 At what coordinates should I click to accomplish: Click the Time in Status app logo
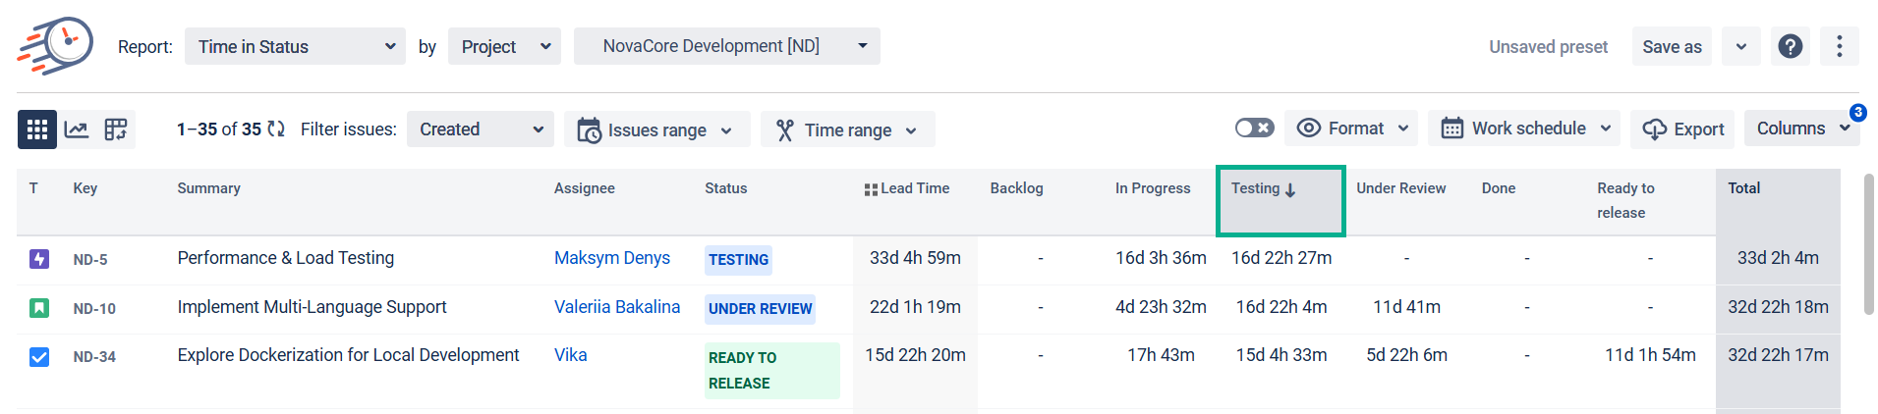(55, 45)
